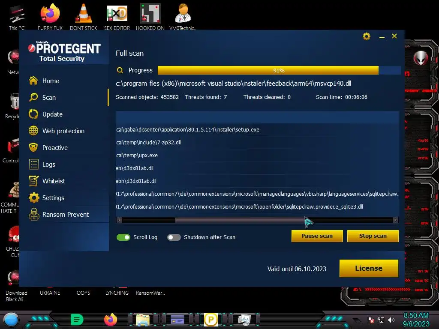Viewport: 439px width, 329px height.
Task: Pause the running scan
Action: point(317,236)
